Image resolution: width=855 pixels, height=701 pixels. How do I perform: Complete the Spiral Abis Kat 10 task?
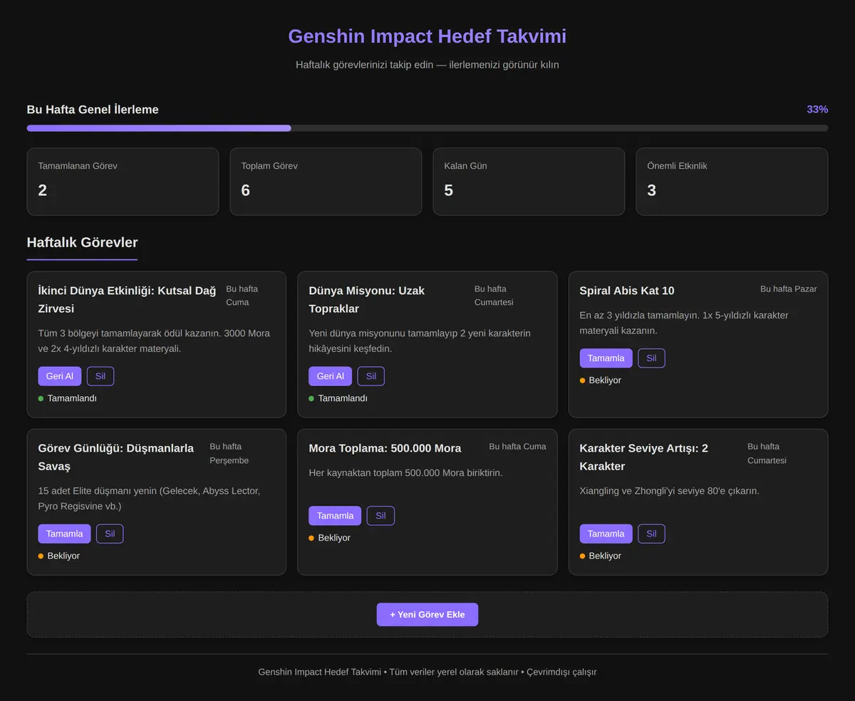click(606, 358)
